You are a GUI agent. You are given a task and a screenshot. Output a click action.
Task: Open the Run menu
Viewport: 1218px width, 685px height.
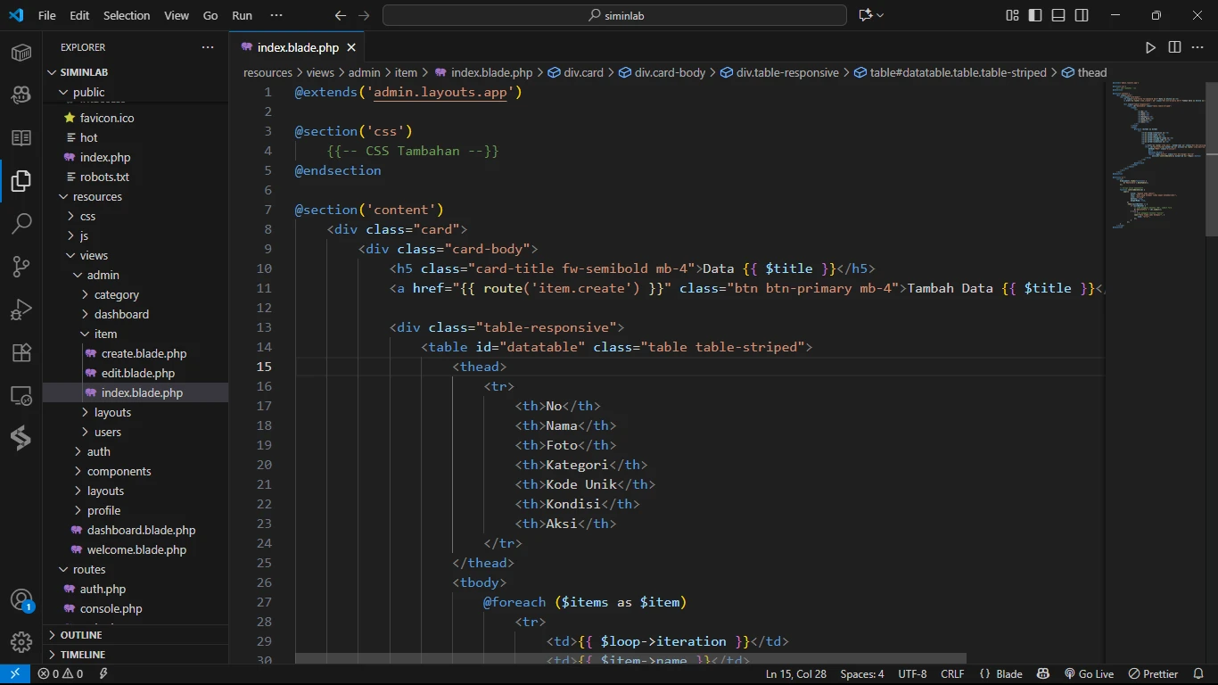[x=242, y=15]
